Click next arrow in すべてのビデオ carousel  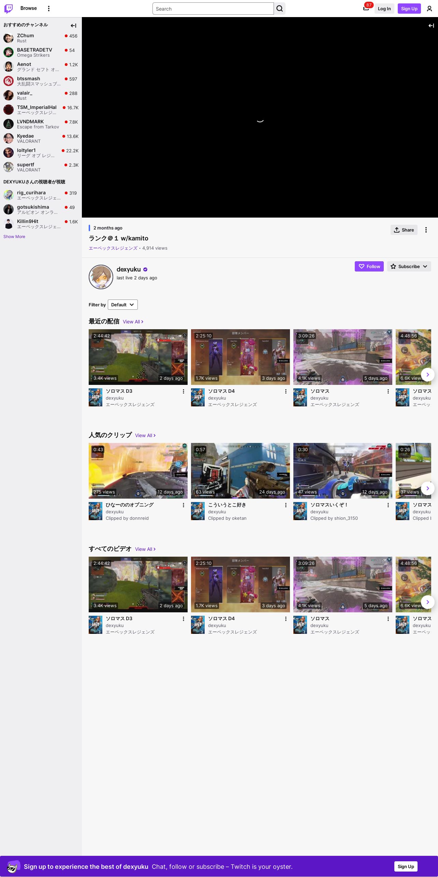[x=428, y=602]
